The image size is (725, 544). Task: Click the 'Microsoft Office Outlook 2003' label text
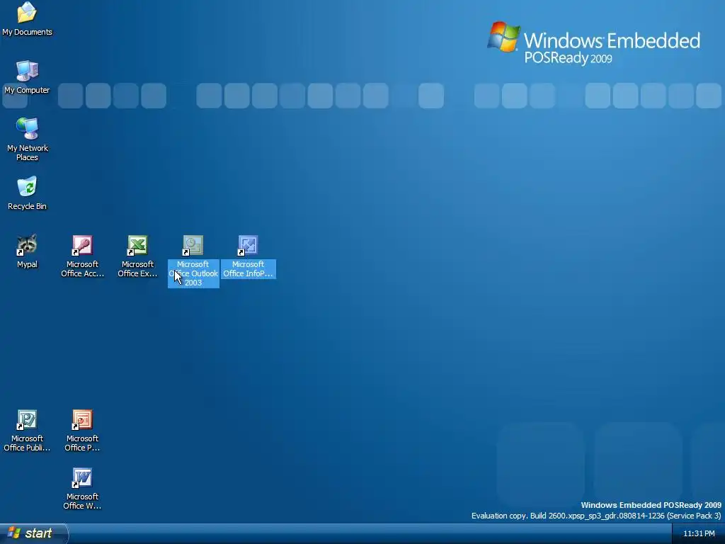tap(193, 273)
